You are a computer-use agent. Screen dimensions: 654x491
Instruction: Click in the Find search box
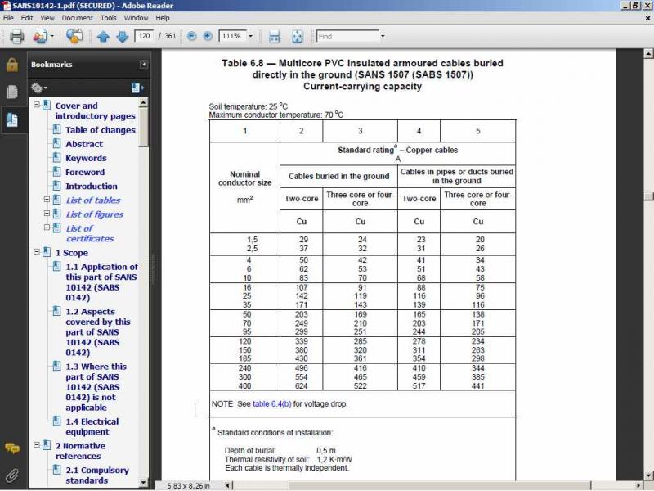pyautogui.click(x=347, y=37)
